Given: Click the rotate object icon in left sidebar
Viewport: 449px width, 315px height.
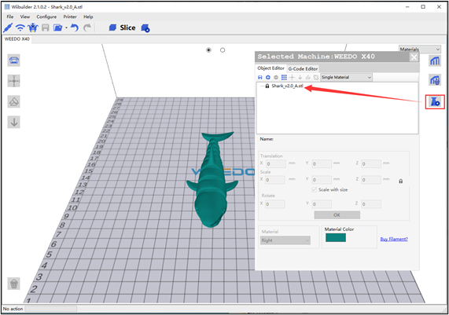Looking at the screenshot, I should coord(13,101).
